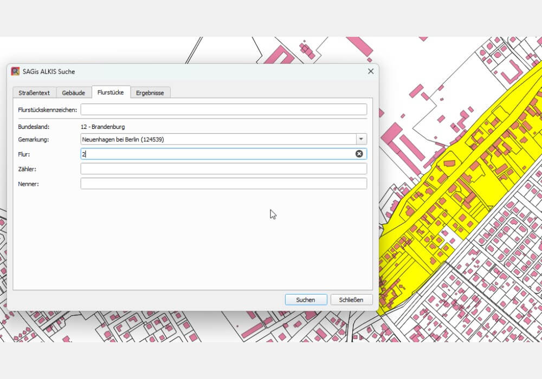Show the Ergebnisse tab

150,93
